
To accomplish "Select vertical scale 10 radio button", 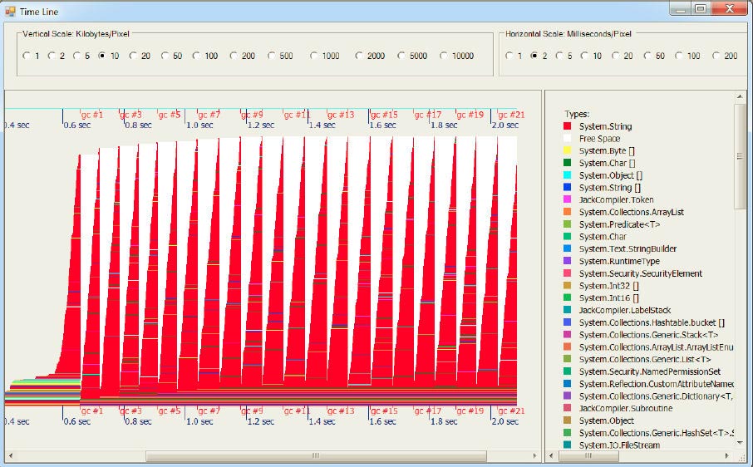I will click(109, 56).
